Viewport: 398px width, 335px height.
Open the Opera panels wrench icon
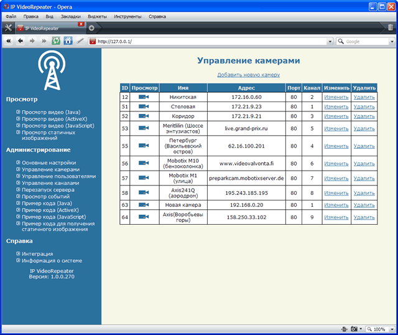(8, 27)
